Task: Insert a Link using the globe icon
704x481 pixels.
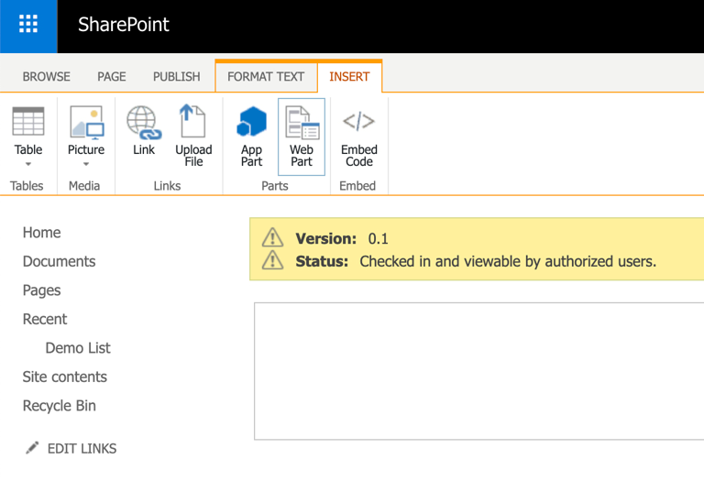Action: (144, 122)
